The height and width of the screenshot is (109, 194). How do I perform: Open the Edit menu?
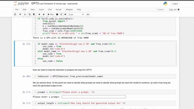[24, 9]
